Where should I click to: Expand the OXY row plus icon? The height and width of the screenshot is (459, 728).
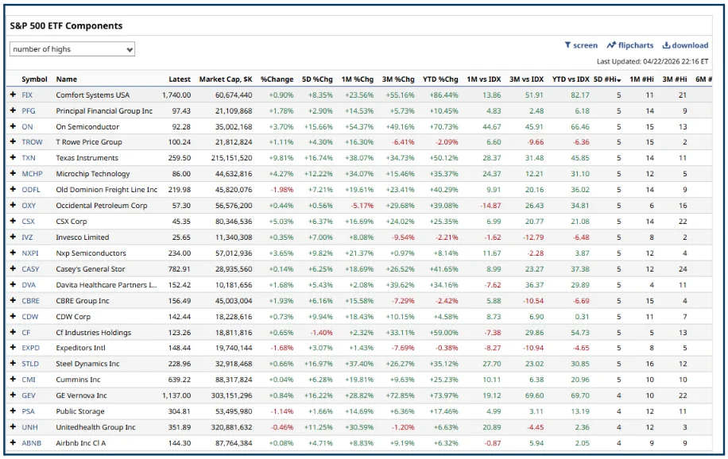tap(13, 205)
